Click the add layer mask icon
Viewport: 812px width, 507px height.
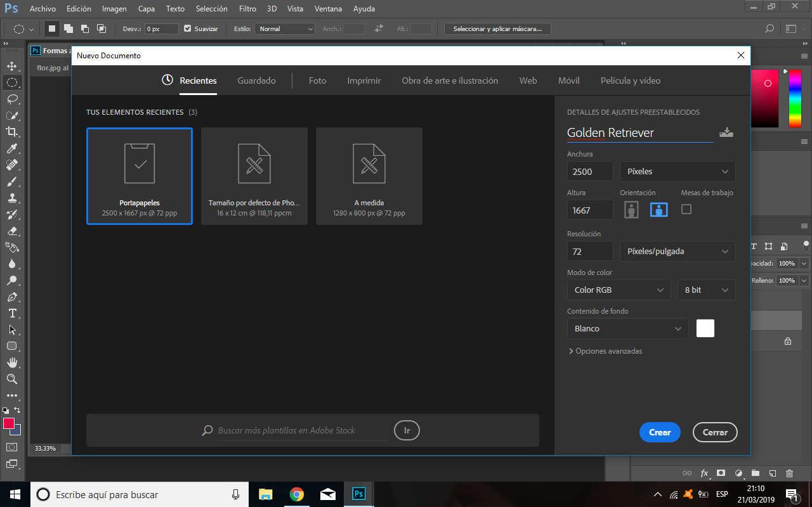click(x=721, y=473)
